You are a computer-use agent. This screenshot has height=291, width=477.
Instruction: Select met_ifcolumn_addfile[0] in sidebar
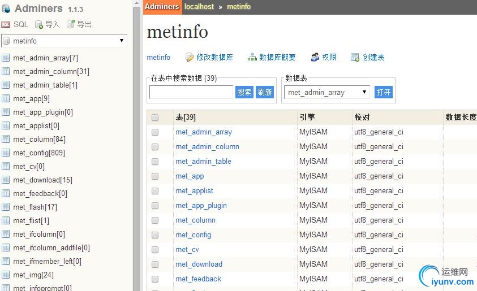(x=51, y=248)
